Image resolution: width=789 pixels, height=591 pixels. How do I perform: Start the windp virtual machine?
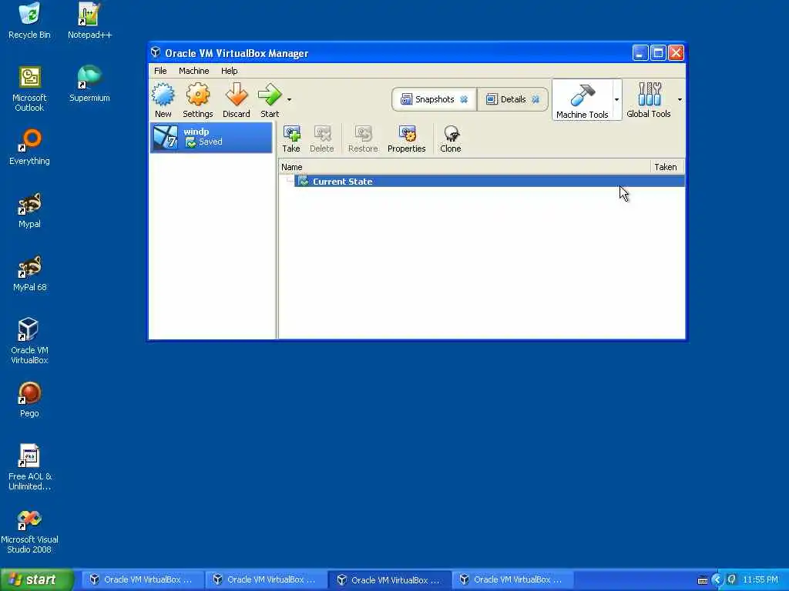(270, 100)
